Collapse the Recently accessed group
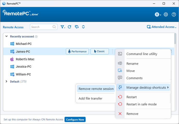This screenshot has height=124, width=179. tap(6, 36)
